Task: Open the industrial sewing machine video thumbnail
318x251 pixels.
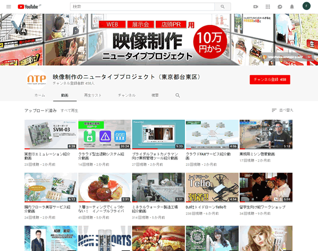Action: tap(266, 135)
